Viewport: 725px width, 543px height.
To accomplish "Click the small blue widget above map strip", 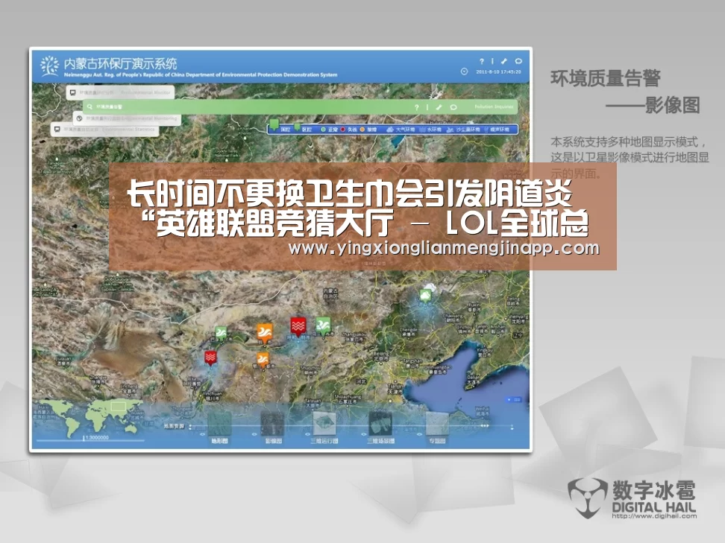I will pyautogui.click(x=514, y=399).
